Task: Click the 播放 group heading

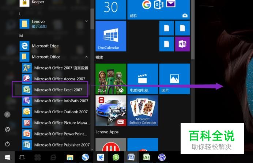Action: pyautogui.click(x=99, y=57)
